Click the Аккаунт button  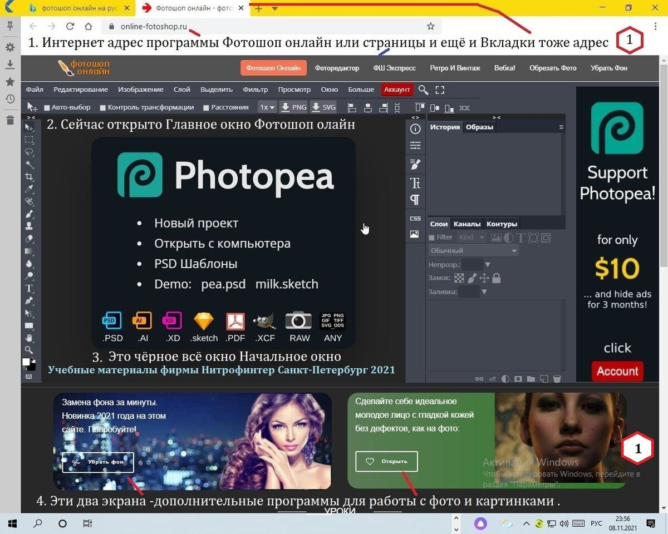(397, 90)
